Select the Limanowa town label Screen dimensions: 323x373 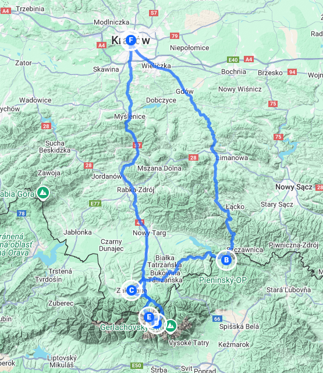pyautogui.click(x=232, y=158)
